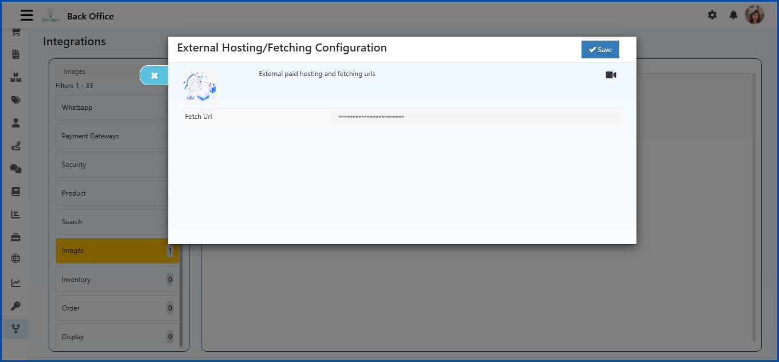Select the analytics line chart sidebar icon

(15, 282)
